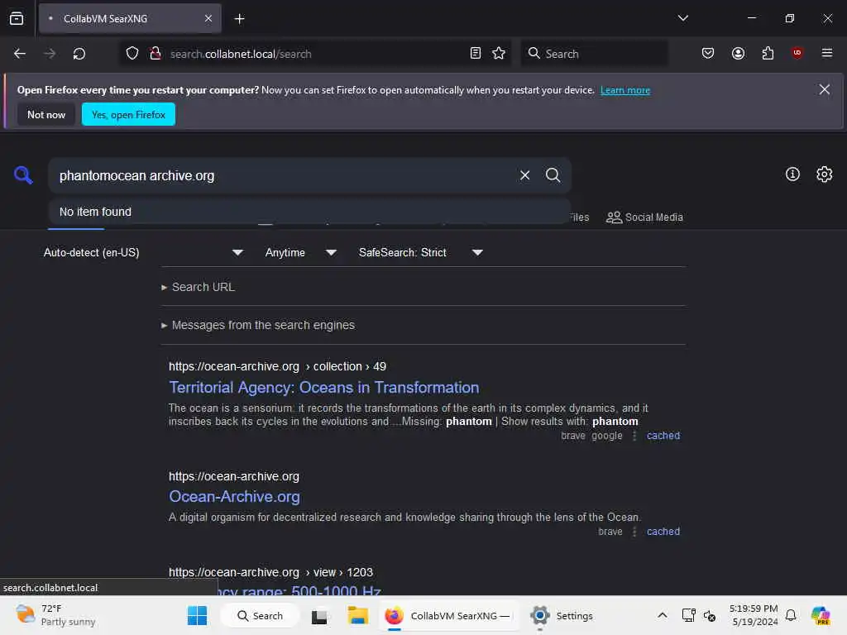
Task: Open the Pocket save icon
Action: (x=708, y=54)
